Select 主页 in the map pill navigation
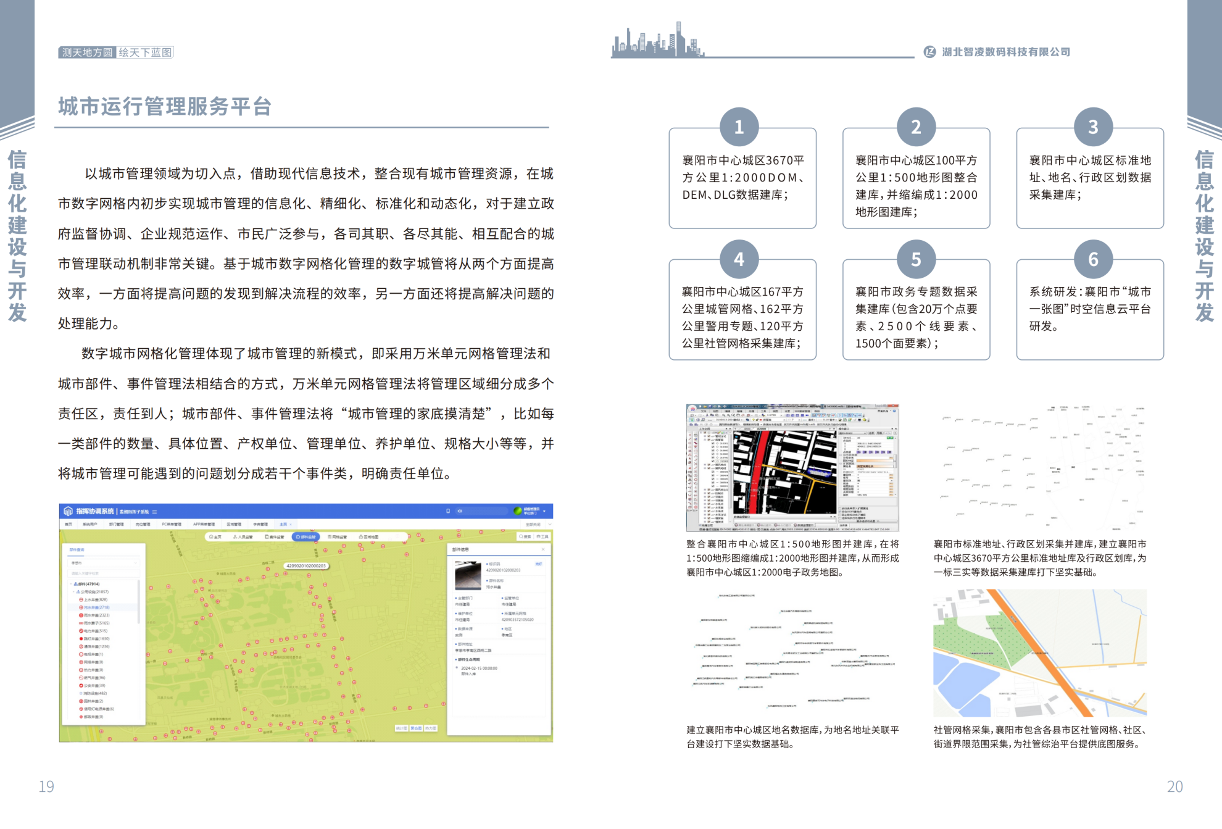Screen dimensions: 1222x829 click(215, 537)
